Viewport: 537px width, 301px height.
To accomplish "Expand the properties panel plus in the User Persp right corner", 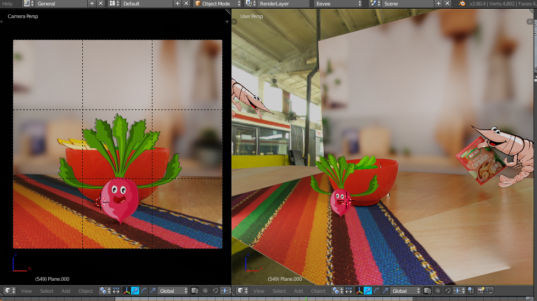I will (529, 21).
